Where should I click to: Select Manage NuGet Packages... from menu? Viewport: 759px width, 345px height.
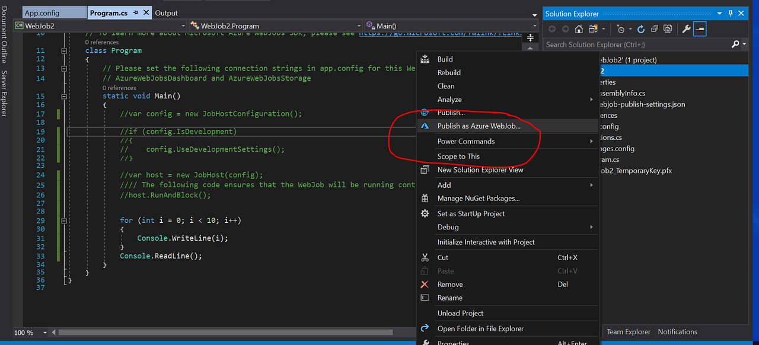click(x=478, y=198)
